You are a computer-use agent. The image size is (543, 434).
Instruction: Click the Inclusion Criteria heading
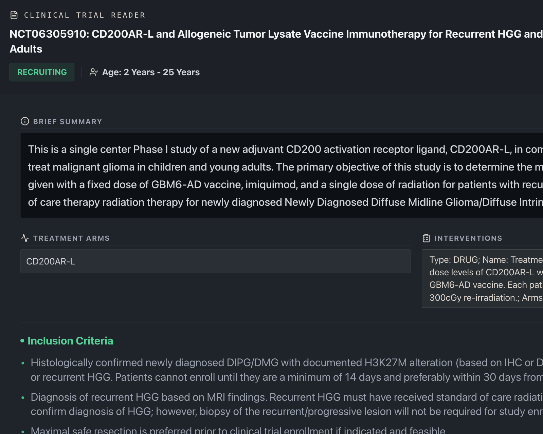coord(70,341)
